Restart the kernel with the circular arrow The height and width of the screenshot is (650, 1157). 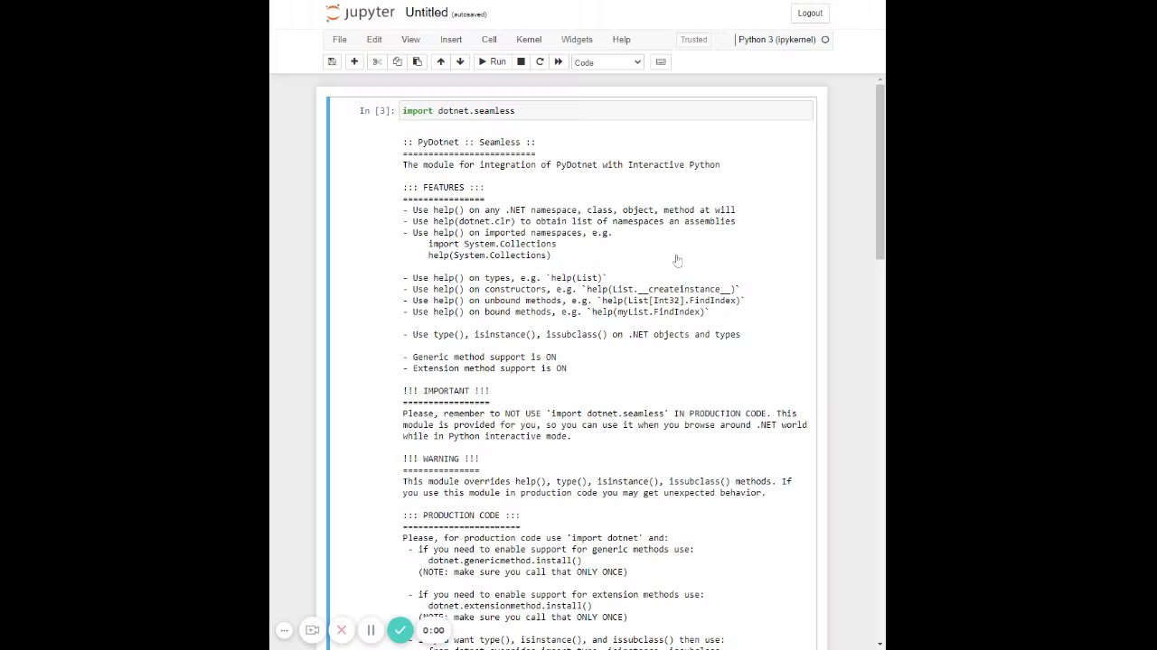[x=540, y=62]
